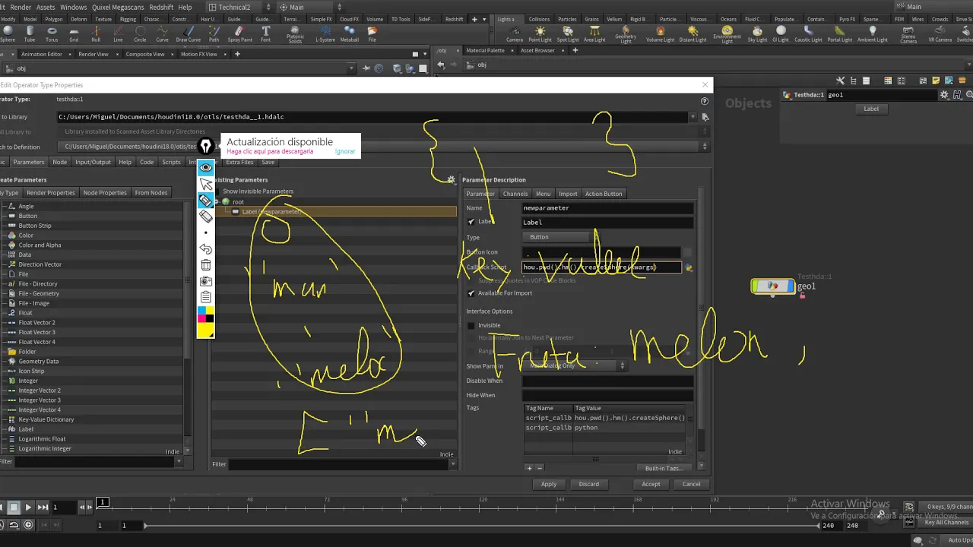The image size is (973, 547).
Task: Switch to Render Properties tab
Action: pos(51,193)
